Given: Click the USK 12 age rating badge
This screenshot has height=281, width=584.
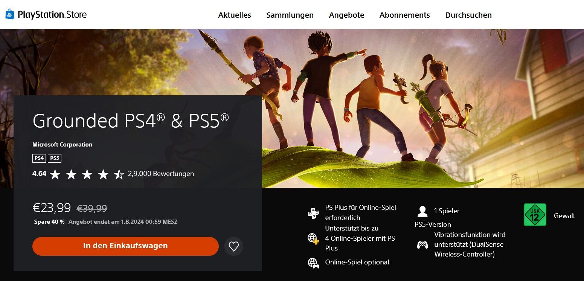Looking at the screenshot, I should click(x=535, y=215).
